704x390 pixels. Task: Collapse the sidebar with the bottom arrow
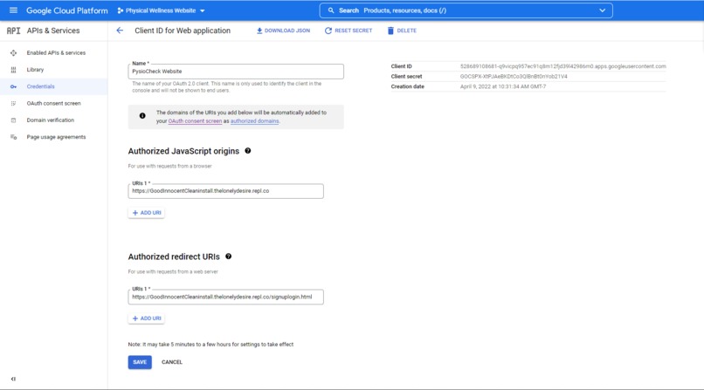point(13,380)
